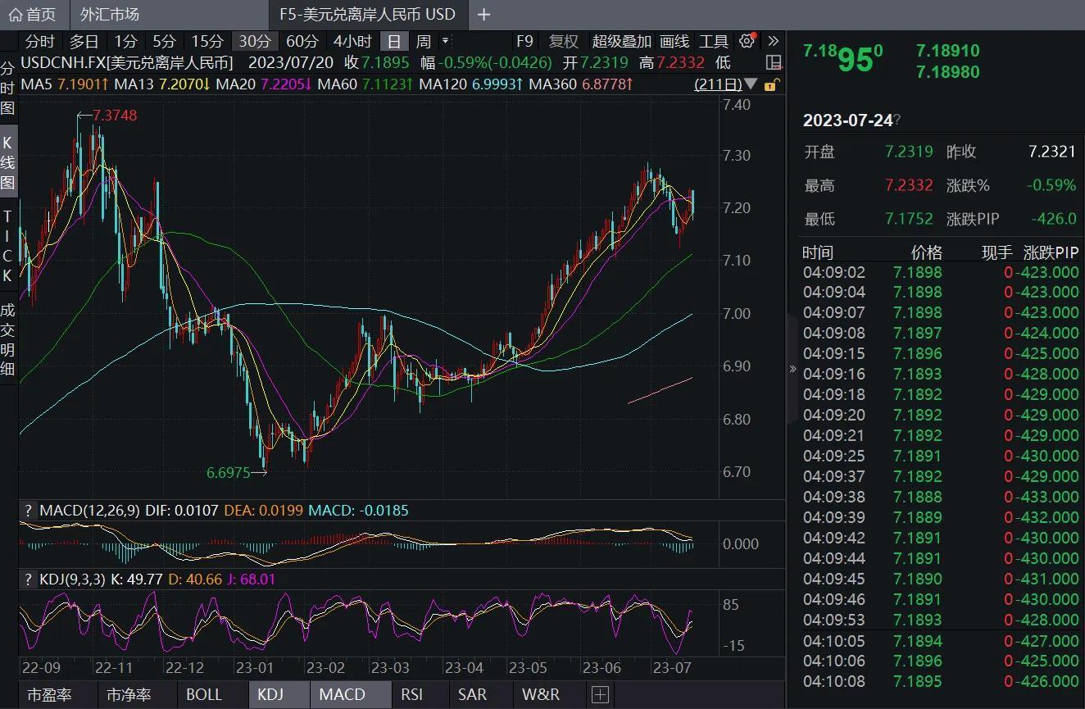Click the double-arrow icon in chart toolbar
This screenshot has width=1085, height=709.
click(773, 41)
